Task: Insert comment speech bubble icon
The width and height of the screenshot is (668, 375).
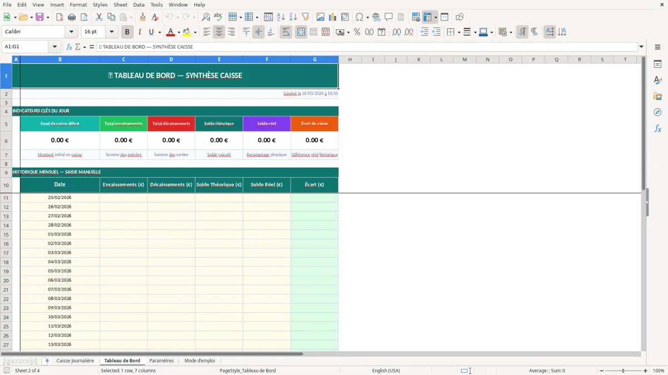Action: 389,17
